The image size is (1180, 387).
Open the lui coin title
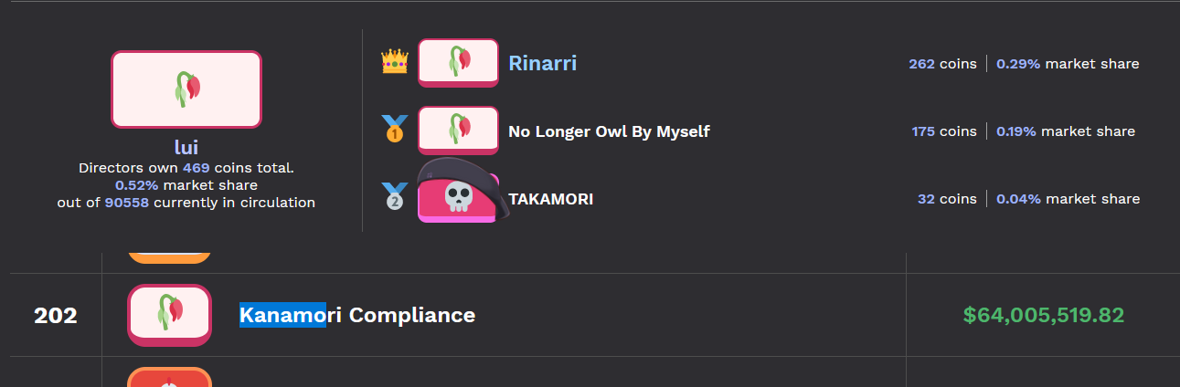point(186,147)
